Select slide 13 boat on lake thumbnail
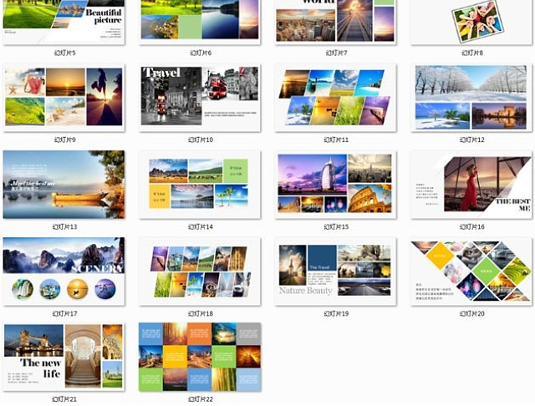 point(64,185)
